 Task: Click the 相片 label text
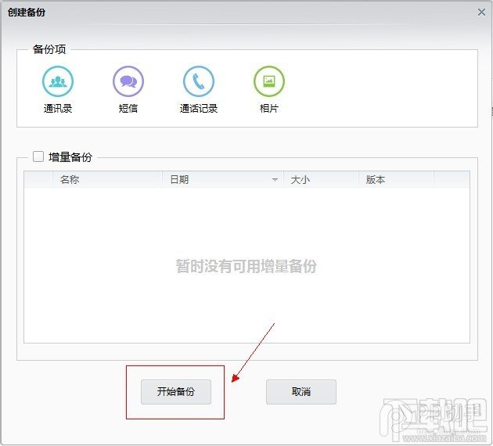point(269,109)
